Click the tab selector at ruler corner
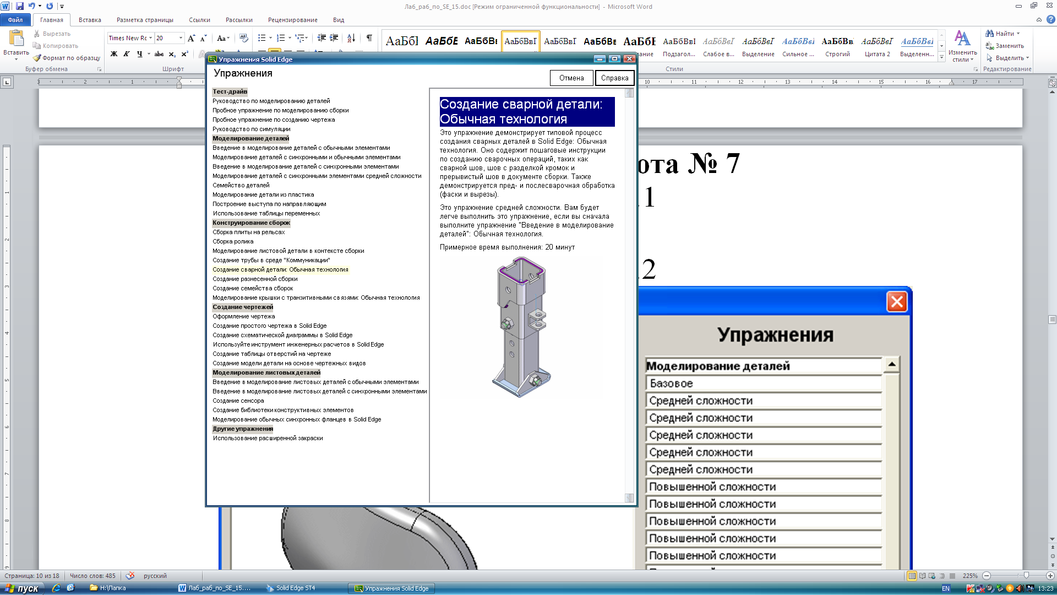This screenshot has height=595, width=1057. [7, 82]
